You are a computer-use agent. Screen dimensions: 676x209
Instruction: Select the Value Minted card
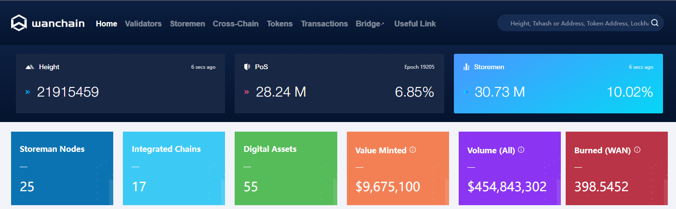tap(398, 169)
